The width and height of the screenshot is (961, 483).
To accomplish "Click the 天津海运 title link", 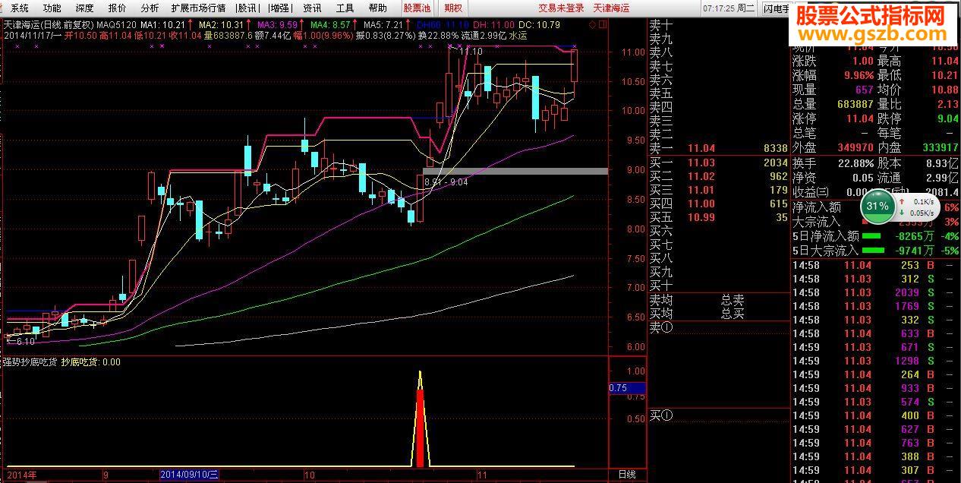I will click(x=611, y=8).
